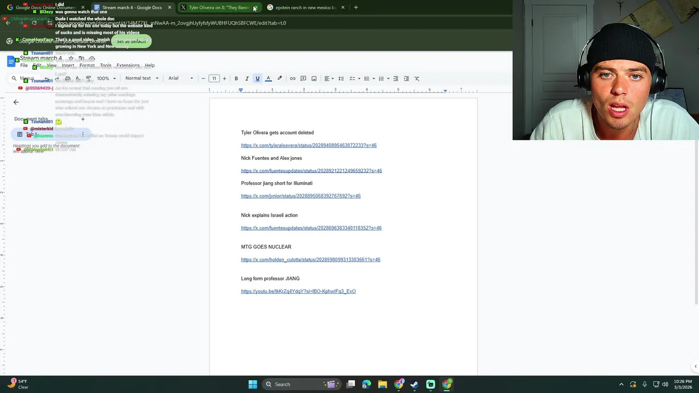Toggle underline formatting button
Image resolution: width=699 pixels, height=393 pixels.
[x=257, y=79]
